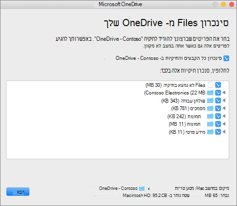
Task: Click the 'Microsoft OneDrive' window title
Action: [120, 4]
